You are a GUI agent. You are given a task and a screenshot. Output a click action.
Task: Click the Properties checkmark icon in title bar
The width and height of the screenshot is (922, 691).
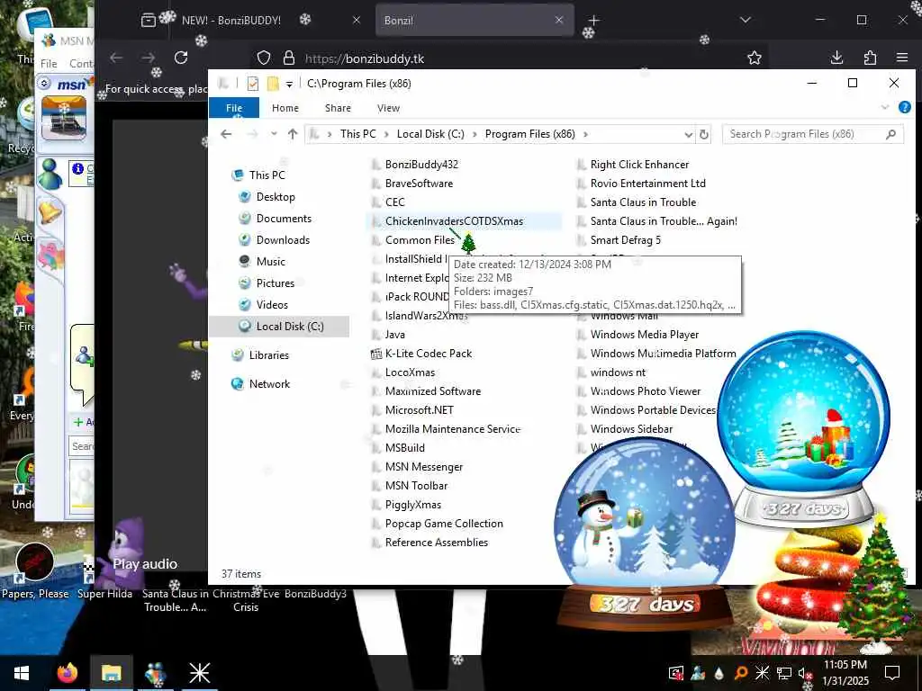(x=253, y=84)
